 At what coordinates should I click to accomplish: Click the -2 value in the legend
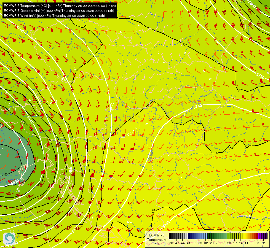tap(263, 243)
